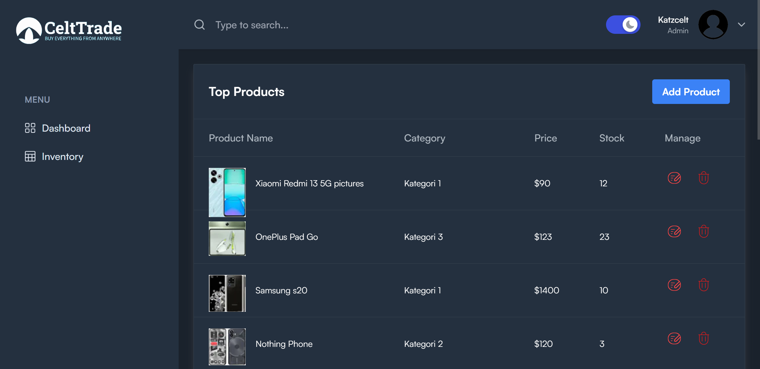Click the Xiaomi Redmi 13 product image
The width and height of the screenshot is (760, 369).
(x=227, y=192)
